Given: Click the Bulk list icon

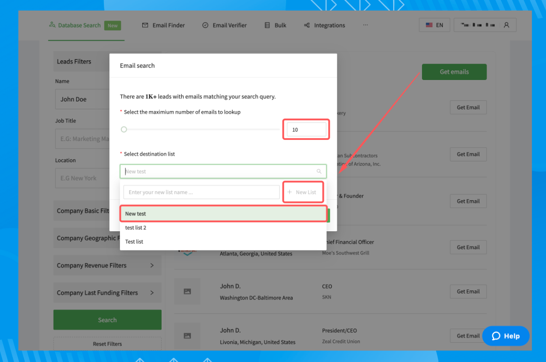Looking at the screenshot, I should coord(267,25).
